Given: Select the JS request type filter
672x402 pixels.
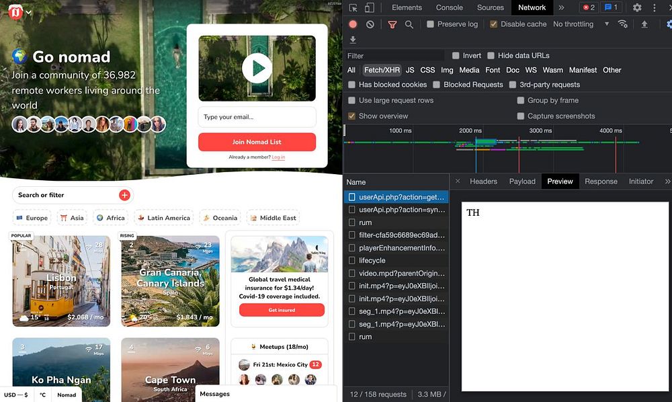Looking at the screenshot, I should pos(410,71).
